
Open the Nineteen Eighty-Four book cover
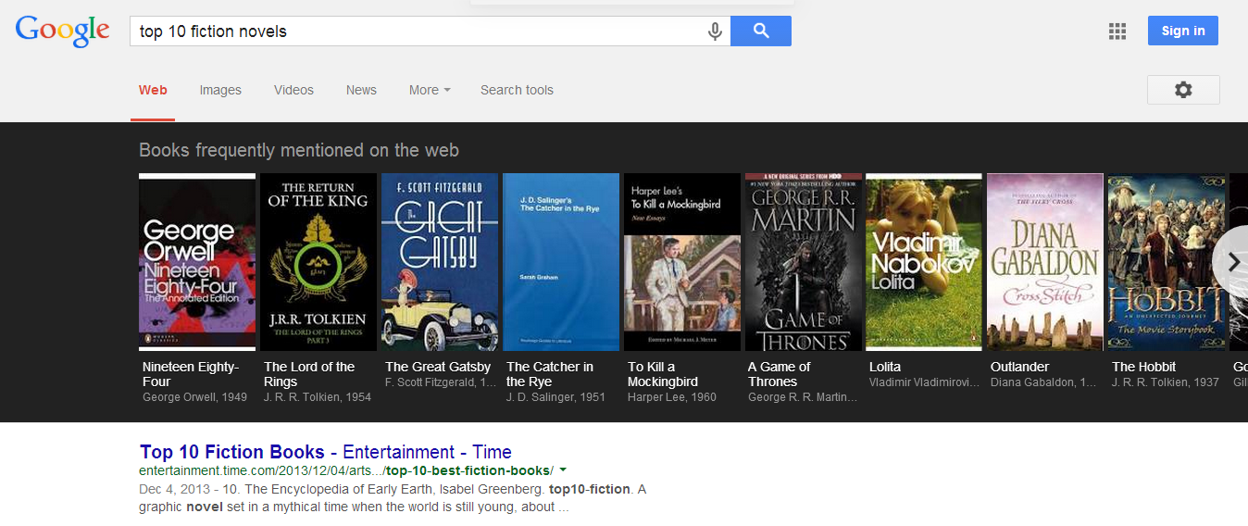coord(197,262)
